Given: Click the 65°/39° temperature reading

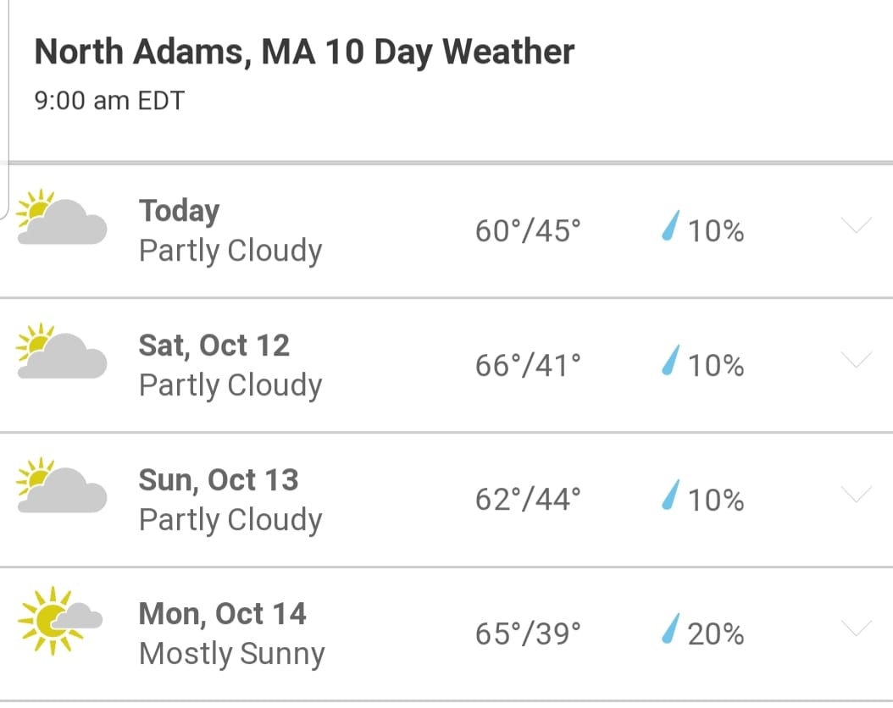Looking at the screenshot, I should pos(528,634).
